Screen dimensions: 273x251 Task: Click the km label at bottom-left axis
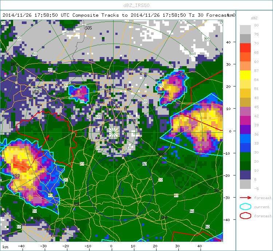(x=5, y=247)
